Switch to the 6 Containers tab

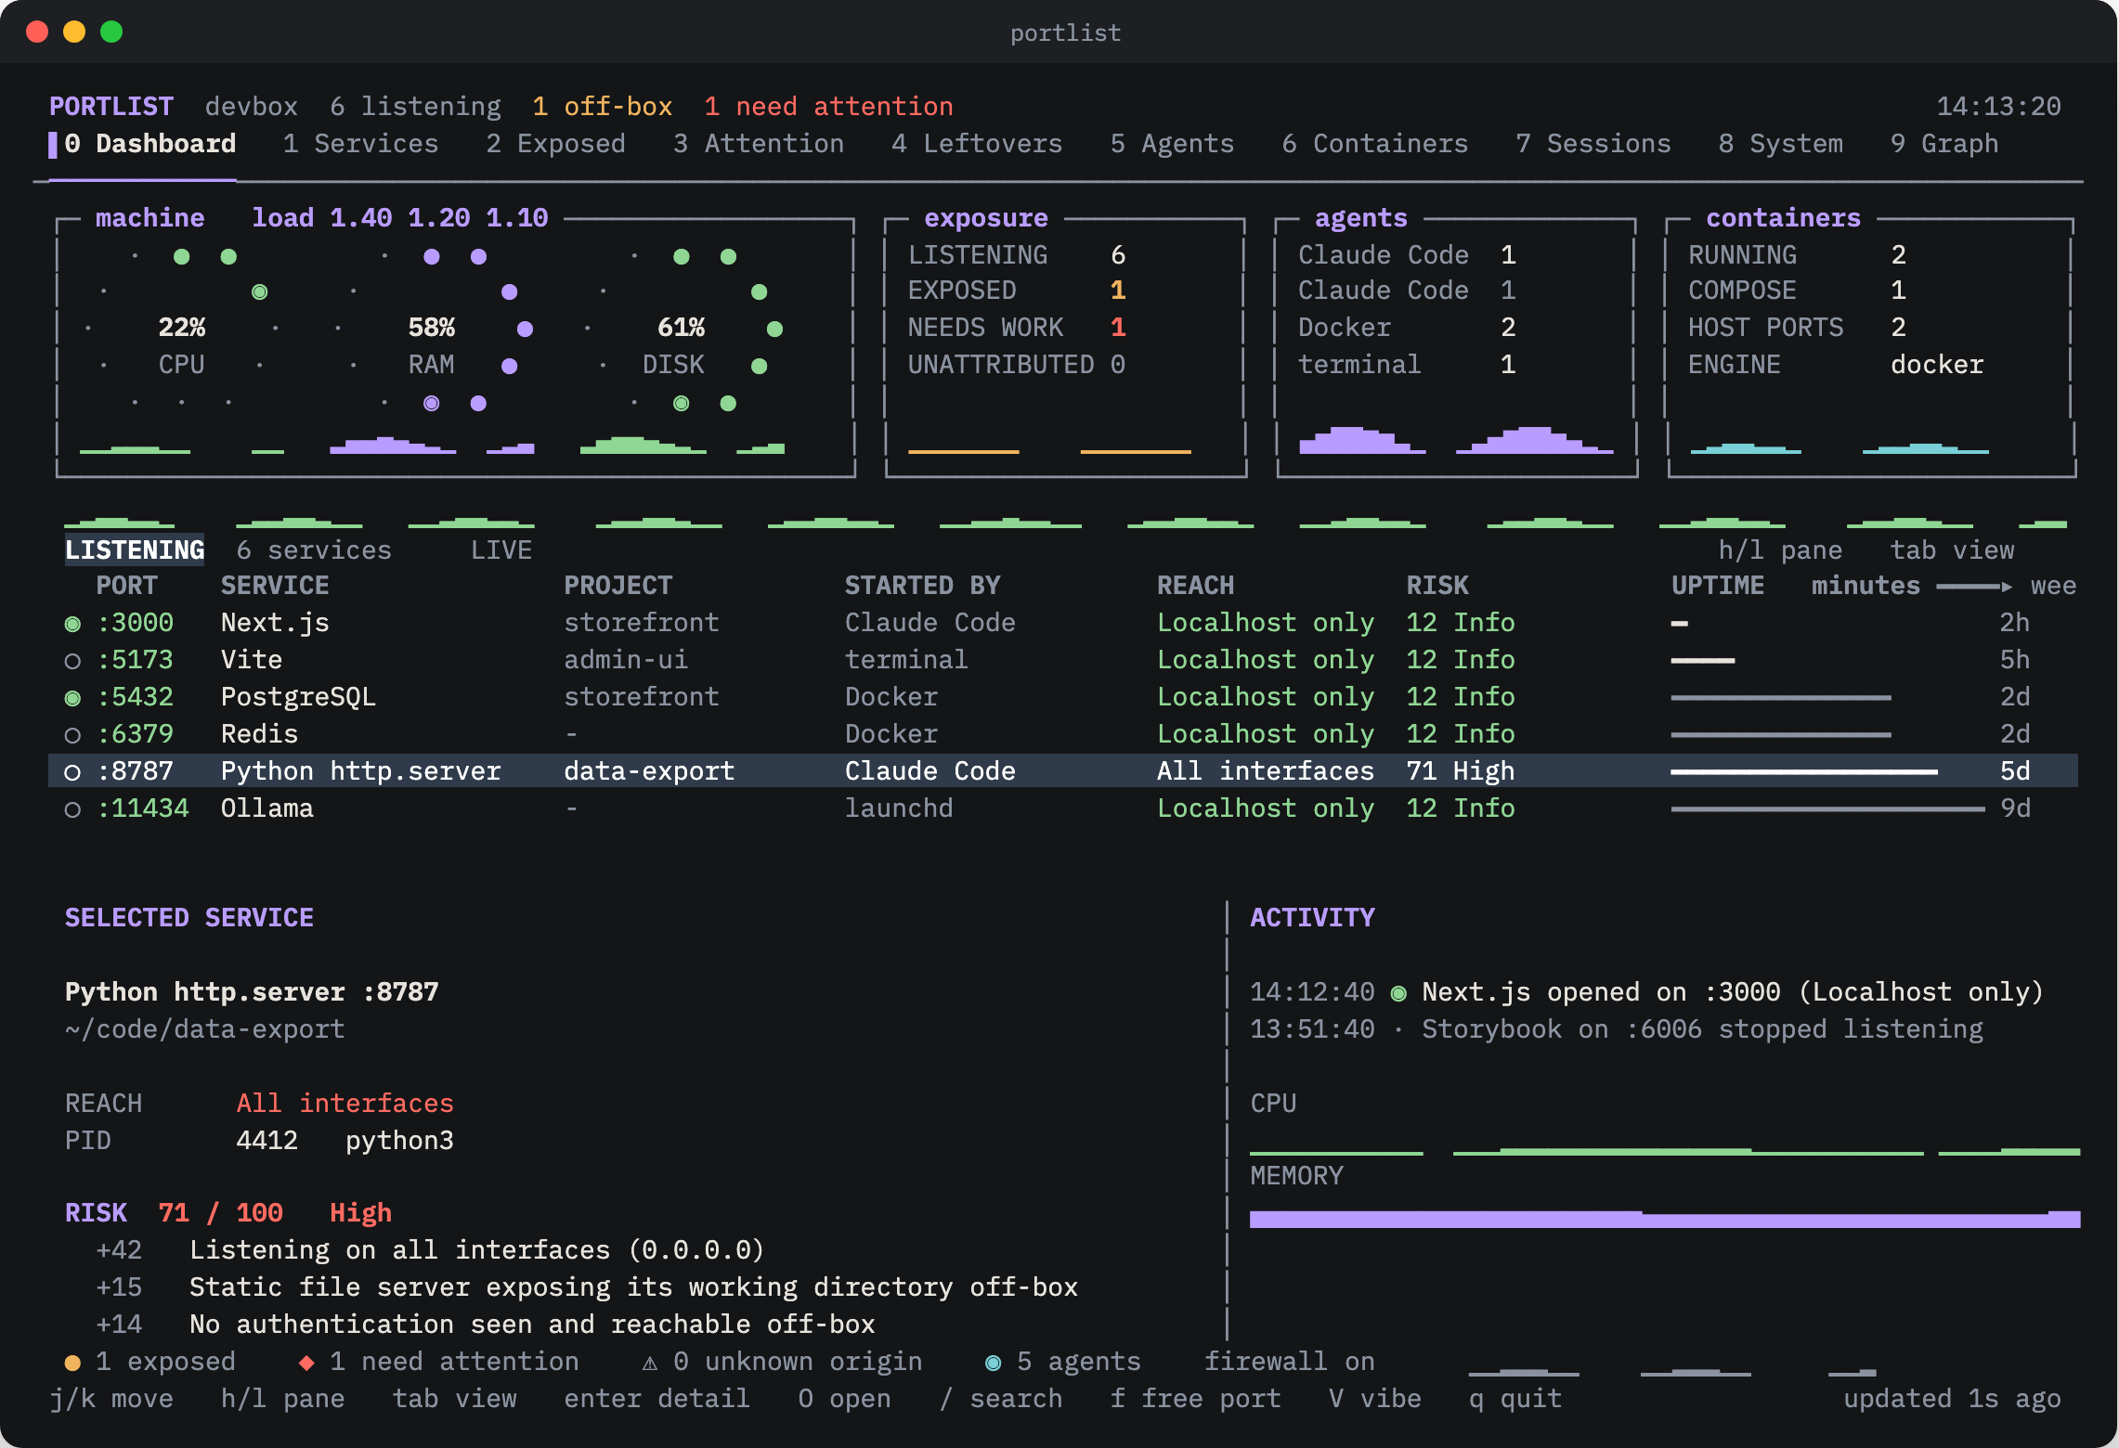[1375, 144]
